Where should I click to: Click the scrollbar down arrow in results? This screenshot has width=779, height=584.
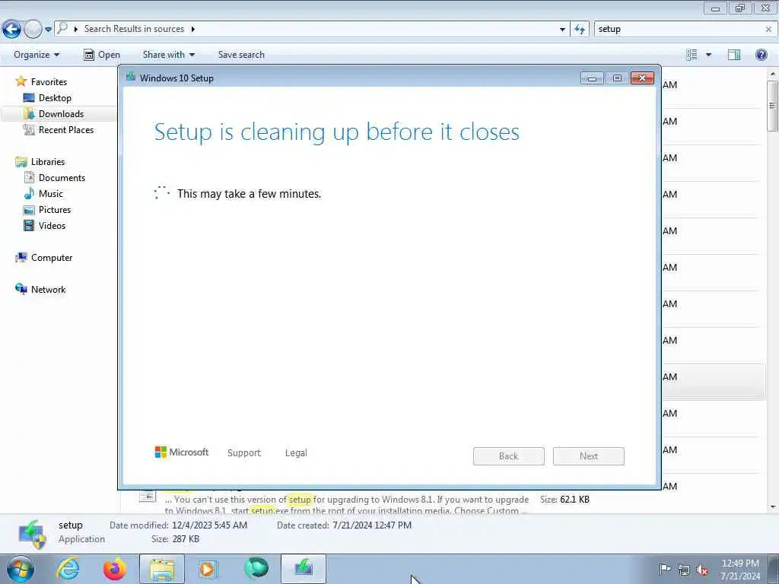772,507
